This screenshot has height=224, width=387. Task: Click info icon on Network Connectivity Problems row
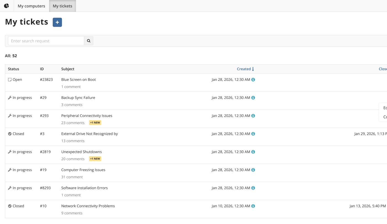[253, 206]
